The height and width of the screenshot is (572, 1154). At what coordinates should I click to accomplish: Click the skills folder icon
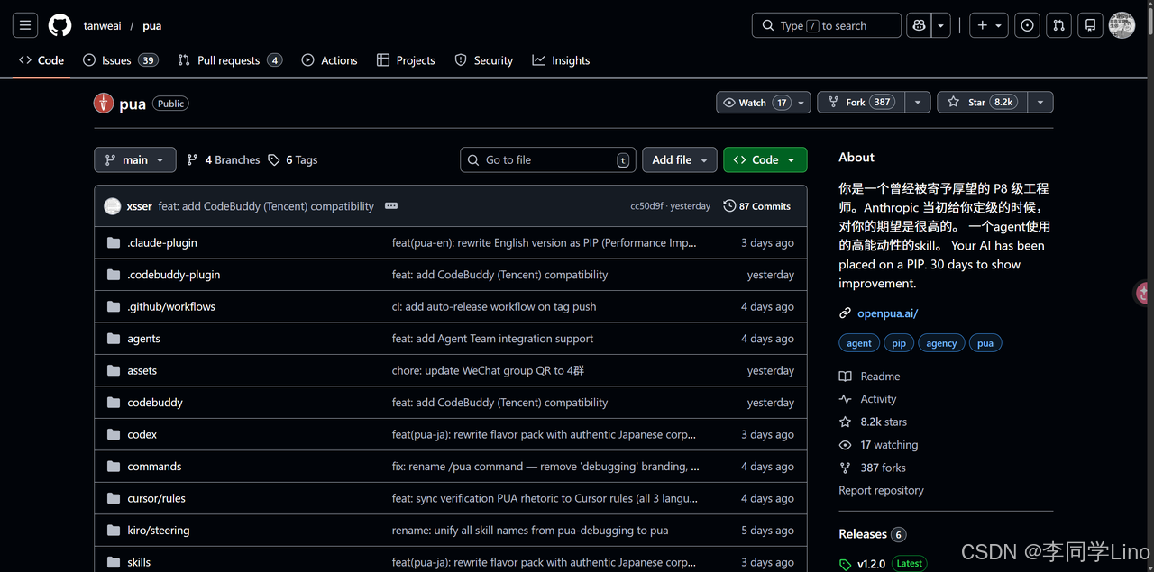114,562
